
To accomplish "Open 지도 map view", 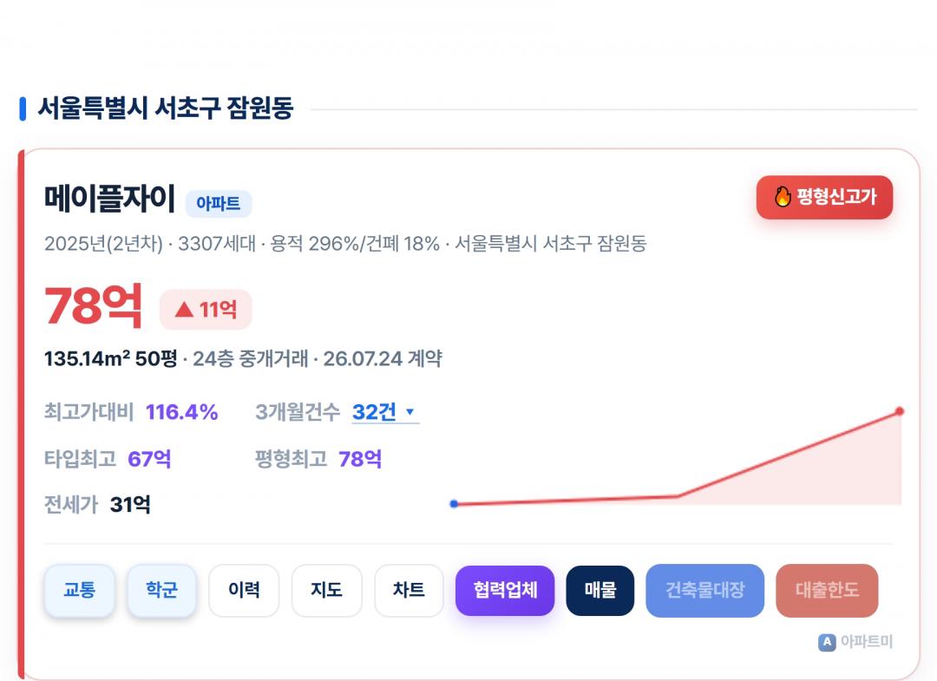I will pos(326,590).
